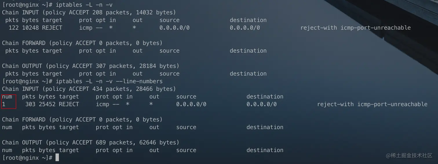Click the text "iptables -L -n -v --line-numbers"
This screenshot has height=164, width=438.
click(x=109, y=81)
